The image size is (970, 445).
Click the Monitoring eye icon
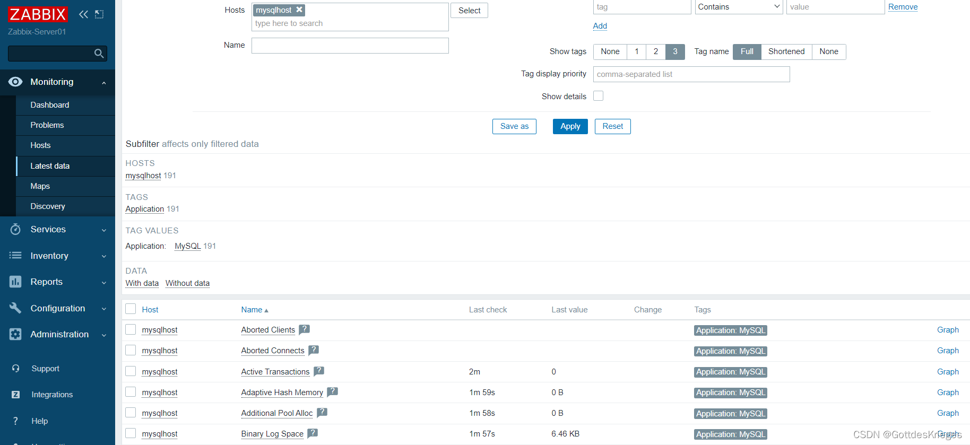(x=15, y=82)
